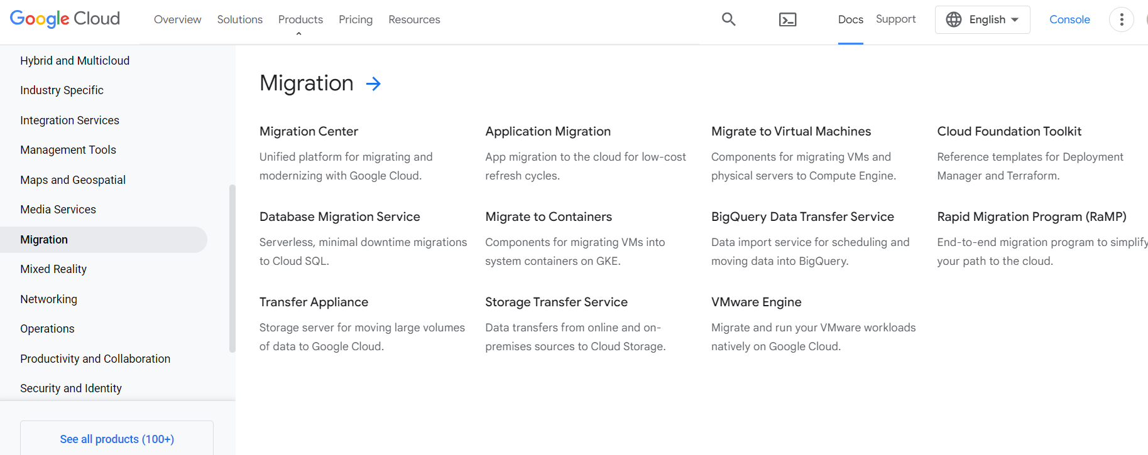Open the search magnifier icon
Screen dimensions: 1148x455
pyautogui.click(x=728, y=19)
